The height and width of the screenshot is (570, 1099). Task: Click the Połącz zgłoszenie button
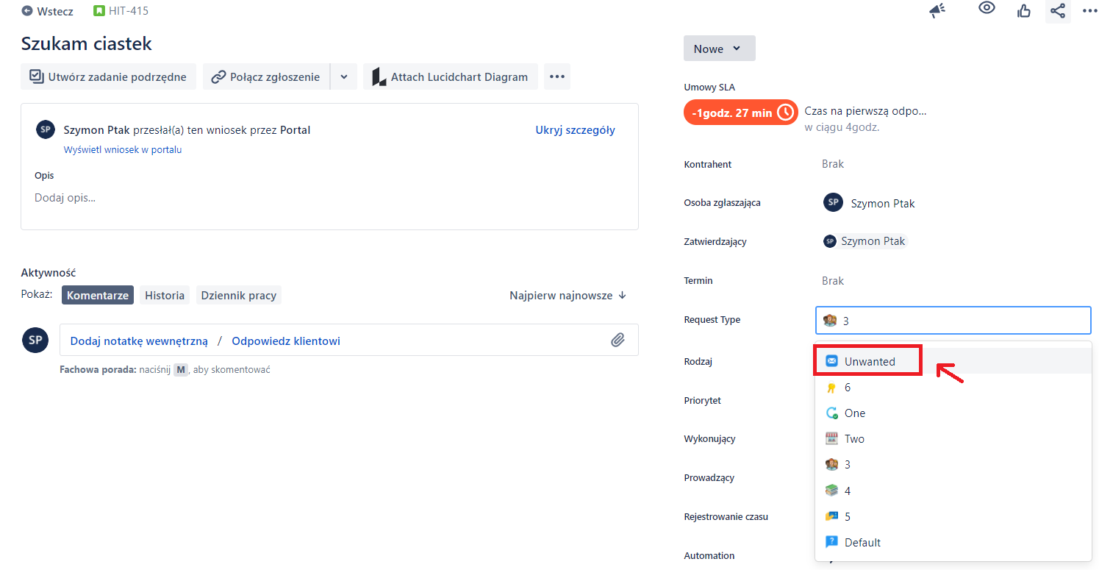click(x=266, y=76)
